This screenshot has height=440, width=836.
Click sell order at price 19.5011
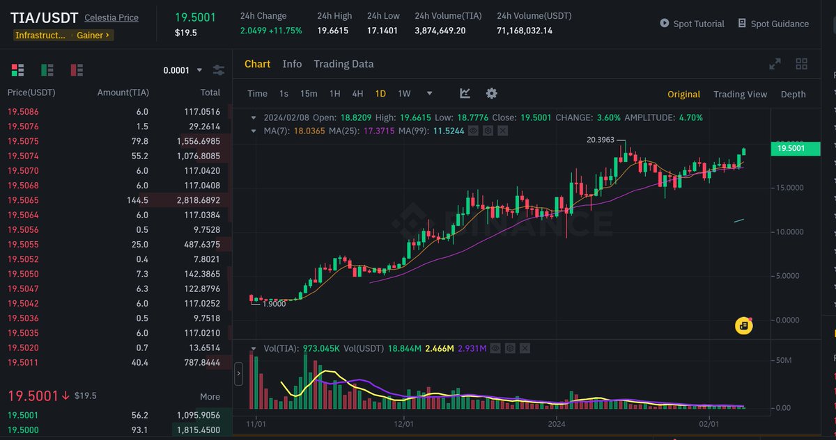pyautogui.click(x=116, y=362)
